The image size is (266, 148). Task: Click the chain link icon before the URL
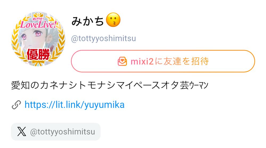[x=16, y=105]
